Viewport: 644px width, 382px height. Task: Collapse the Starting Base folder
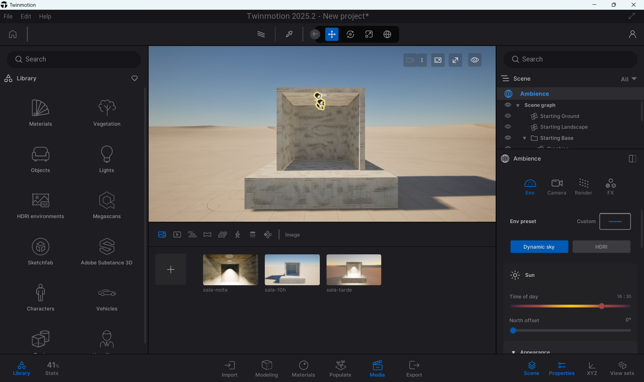525,138
